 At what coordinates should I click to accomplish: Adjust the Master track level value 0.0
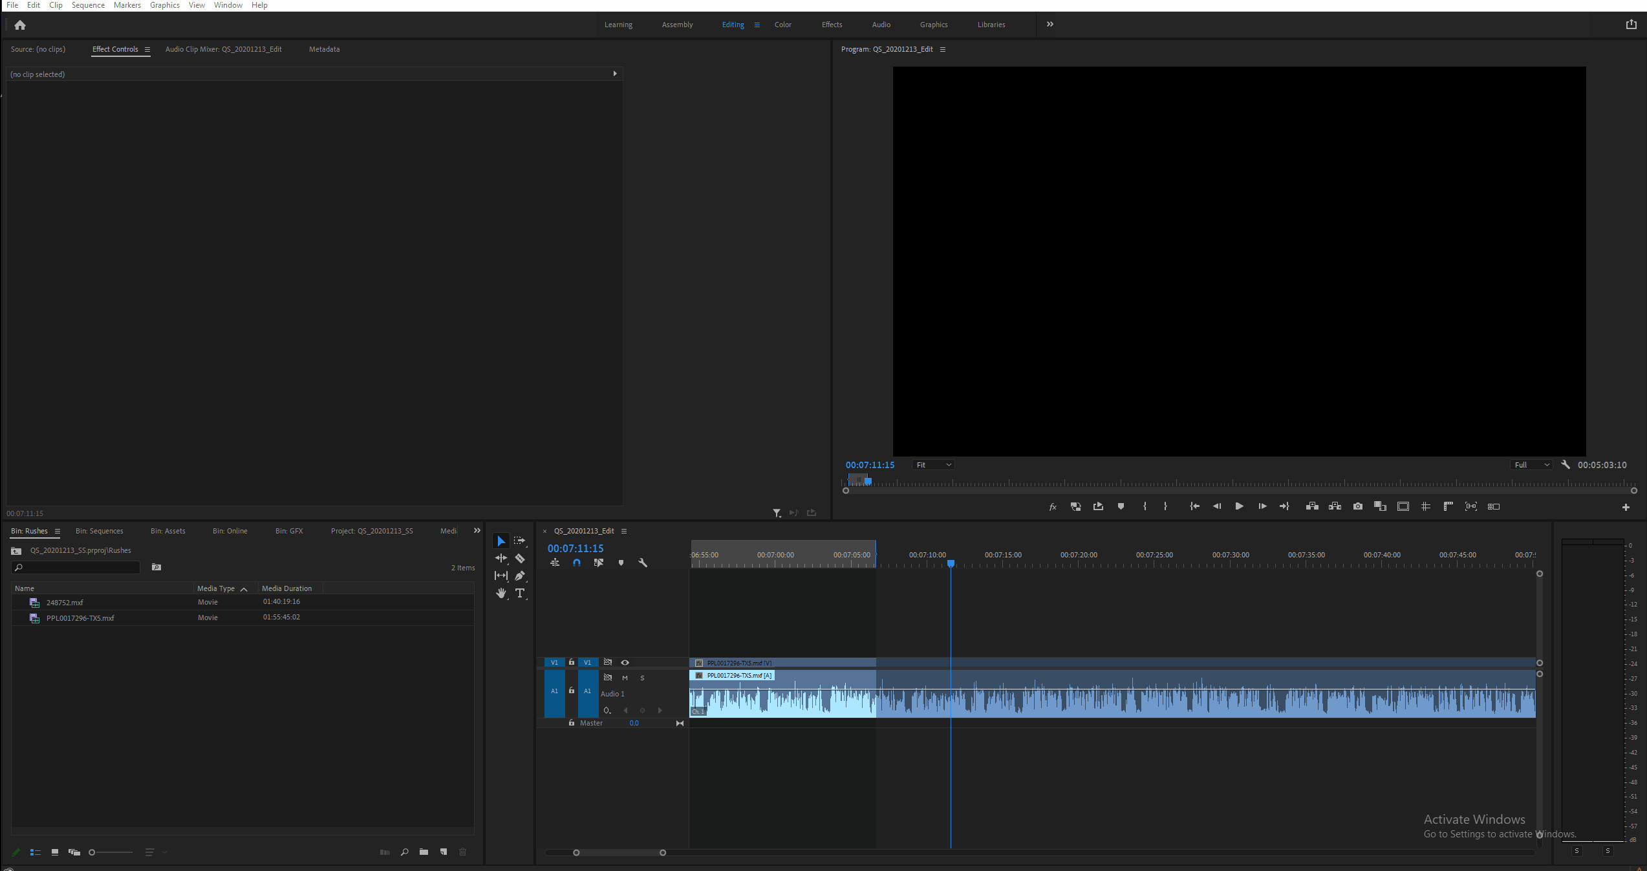pos(634,723)
